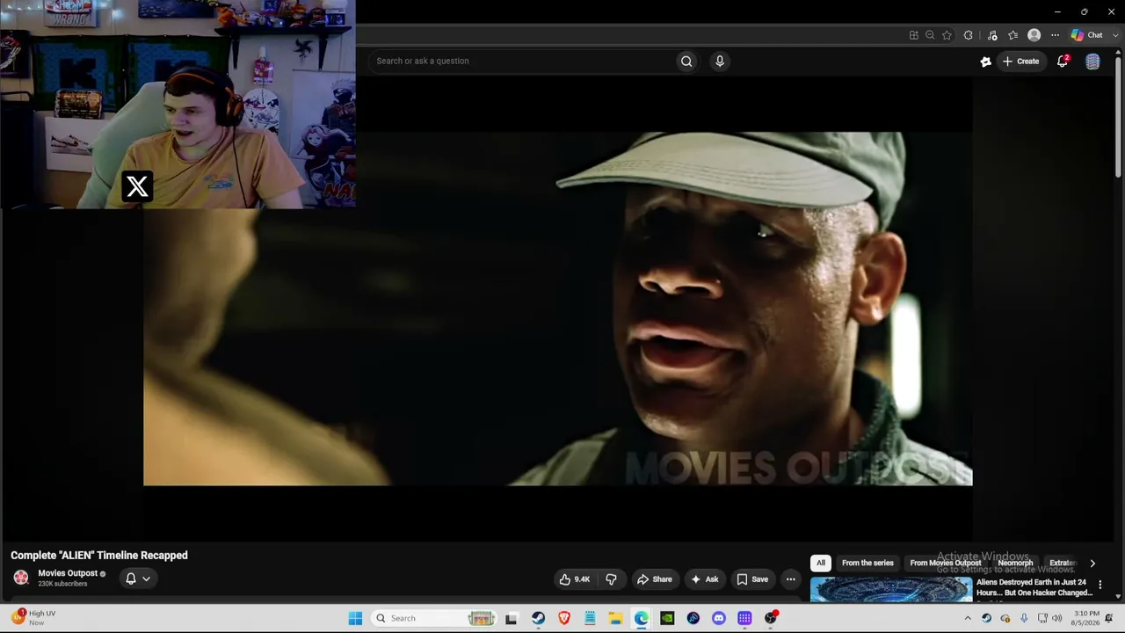Open Task View on the taskbar
Image resolution: width=1125 pixels, height=633 pixels.
512,618
